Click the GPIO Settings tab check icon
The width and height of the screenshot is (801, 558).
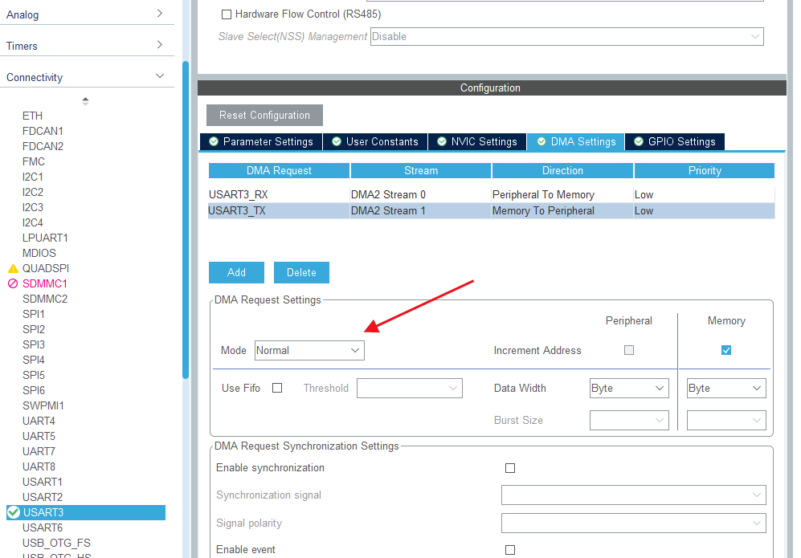pos(639,141)
